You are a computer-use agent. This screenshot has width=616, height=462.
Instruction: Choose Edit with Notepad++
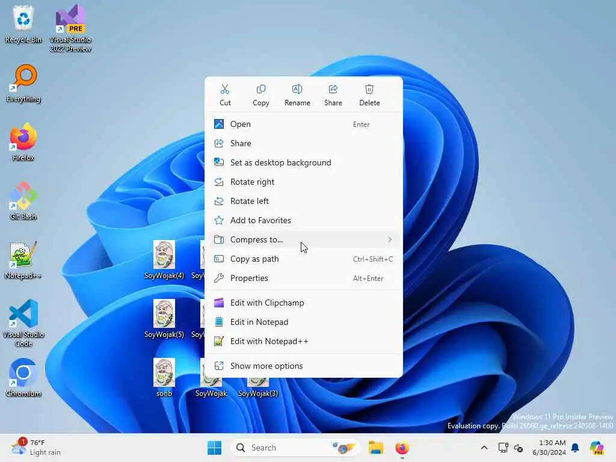pyautogui.click(x=304, y=342)
